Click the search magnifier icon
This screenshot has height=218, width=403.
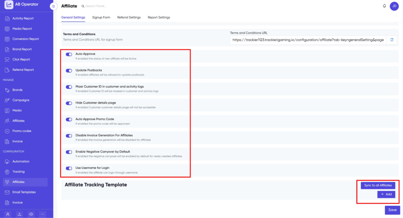pyautogui.click(x=83, y=6)
